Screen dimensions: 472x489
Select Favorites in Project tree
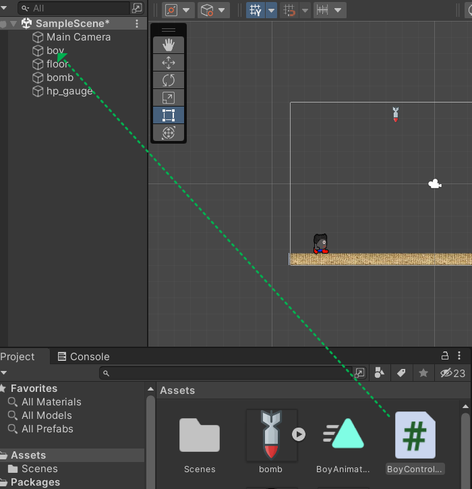pyautogui.click(x=34, y=389)
